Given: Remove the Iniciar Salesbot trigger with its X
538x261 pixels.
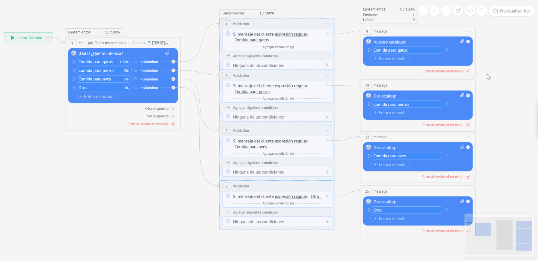Looking at the screenshot, I should point(48,38).
